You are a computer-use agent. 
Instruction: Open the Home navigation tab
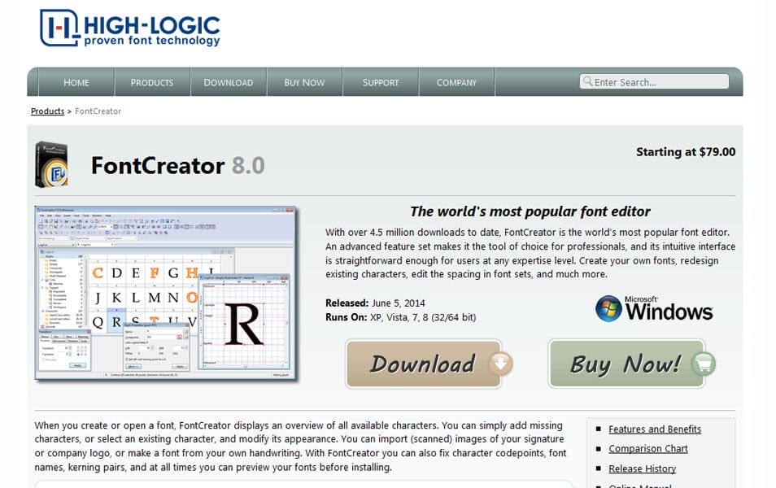click(x=76, y=82)
